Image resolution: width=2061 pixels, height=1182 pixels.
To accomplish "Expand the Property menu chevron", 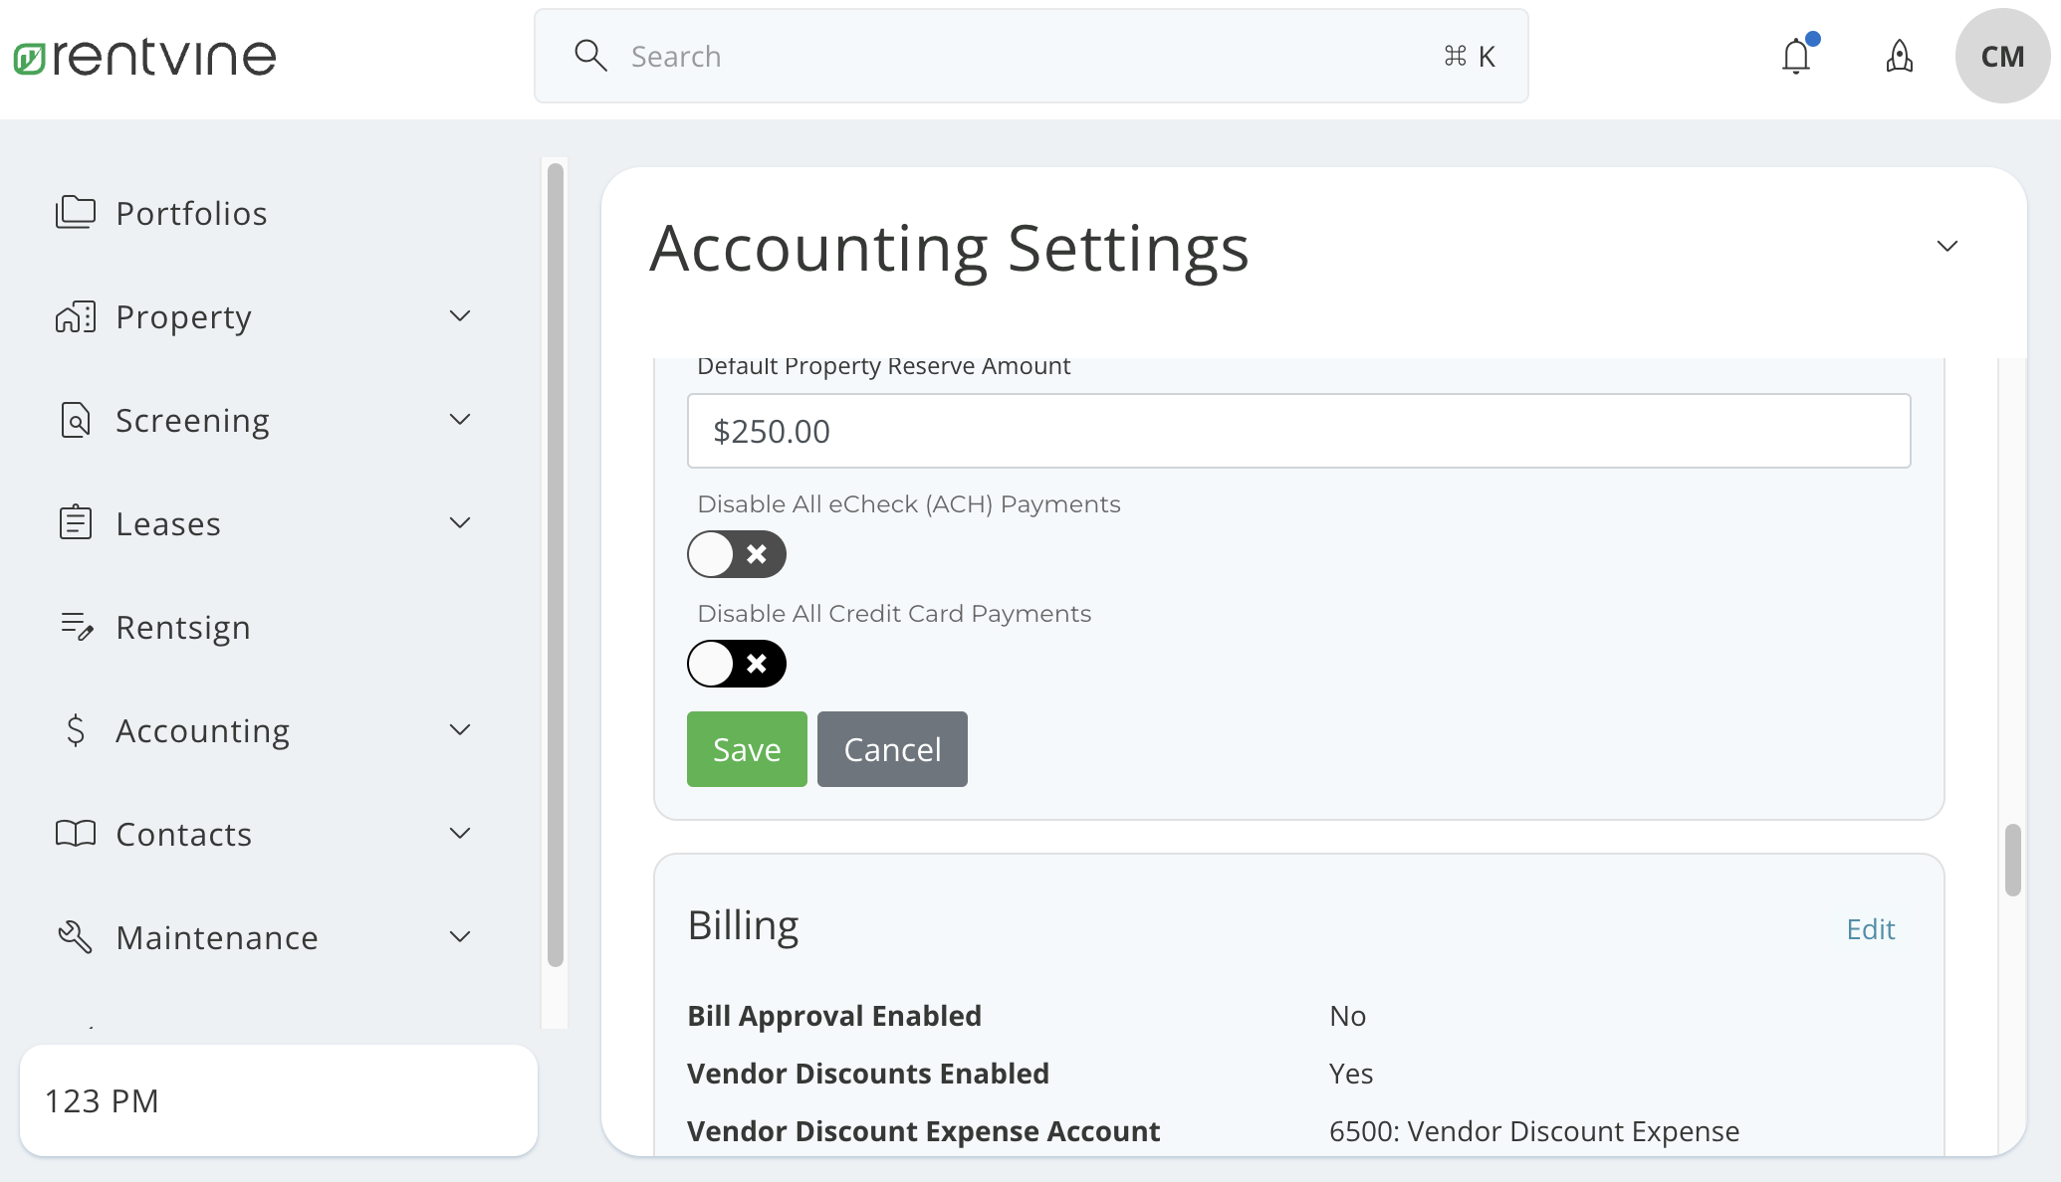I will click(459, 316).
